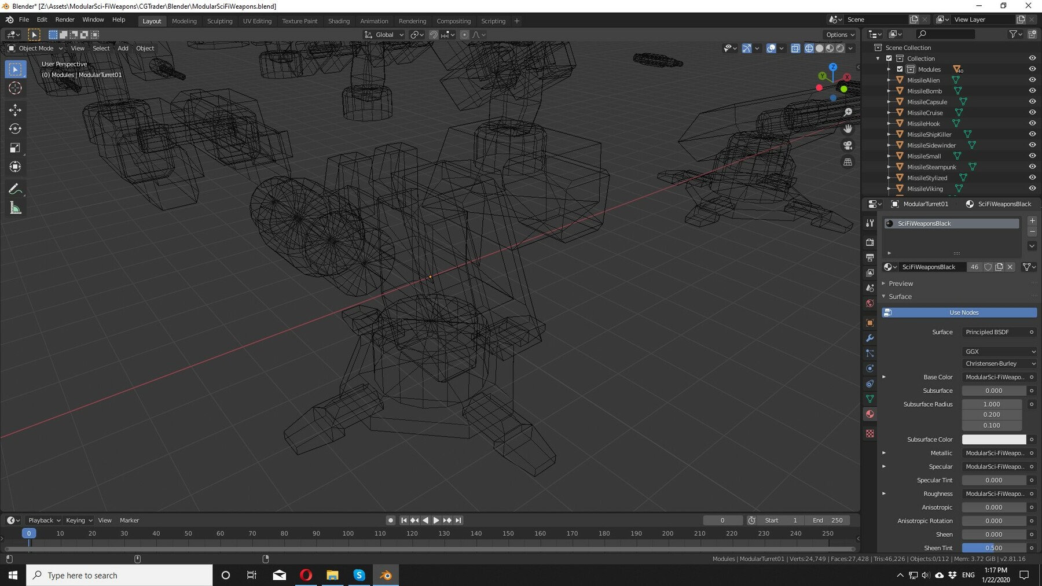Viewport: 1042px width, 586px height.
Task: Pick the Annotate pencil tool
Action: pos(16,189)
